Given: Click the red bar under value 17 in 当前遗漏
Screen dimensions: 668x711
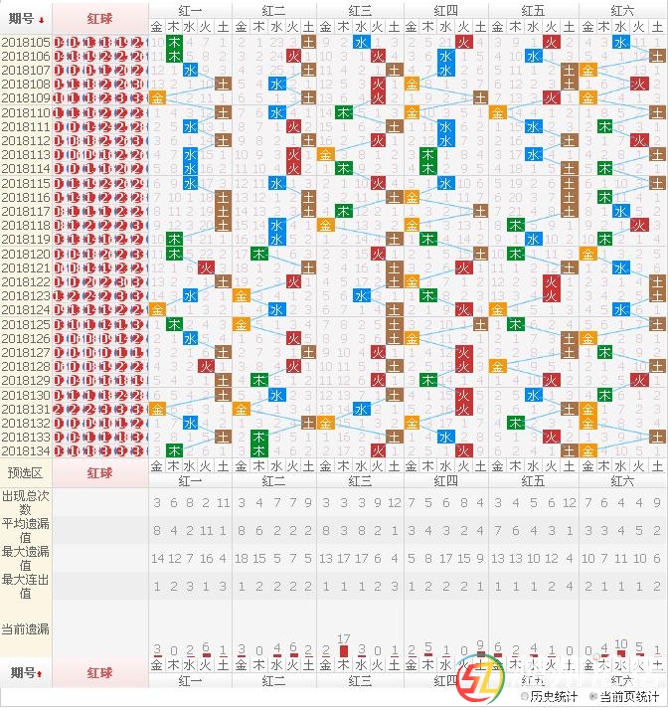Looking at the screenshot, I should (344, 651).
